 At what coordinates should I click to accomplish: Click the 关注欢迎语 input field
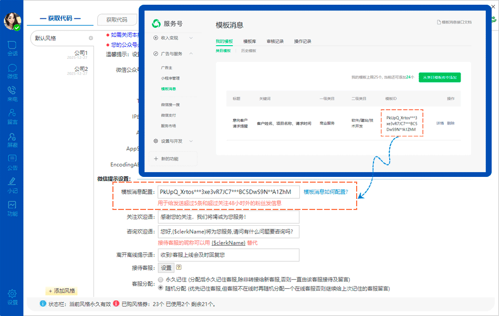(x=228, y=217)
